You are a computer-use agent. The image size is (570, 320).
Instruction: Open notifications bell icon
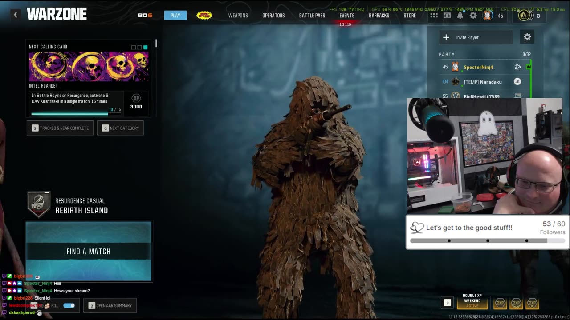460,16
